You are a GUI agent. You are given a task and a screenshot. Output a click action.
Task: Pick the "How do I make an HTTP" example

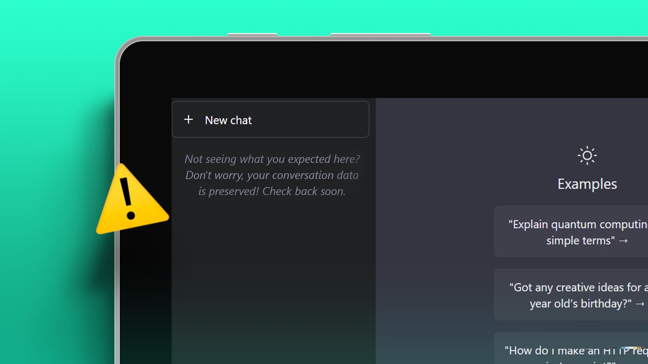tap(571, 348)
